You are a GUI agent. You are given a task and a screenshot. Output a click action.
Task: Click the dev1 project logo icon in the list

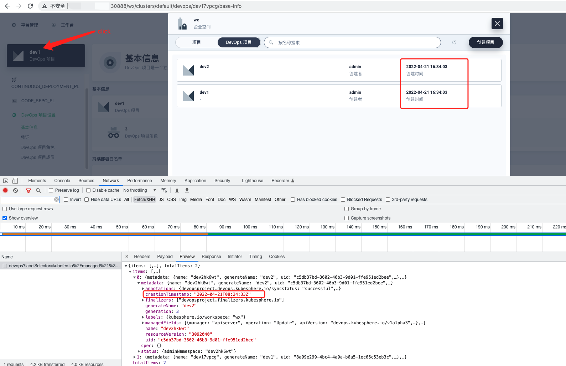tap(188, 96)
